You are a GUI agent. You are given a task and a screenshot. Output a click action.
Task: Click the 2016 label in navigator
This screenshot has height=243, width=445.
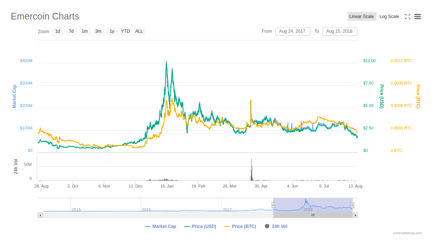[x=146, y=210]
